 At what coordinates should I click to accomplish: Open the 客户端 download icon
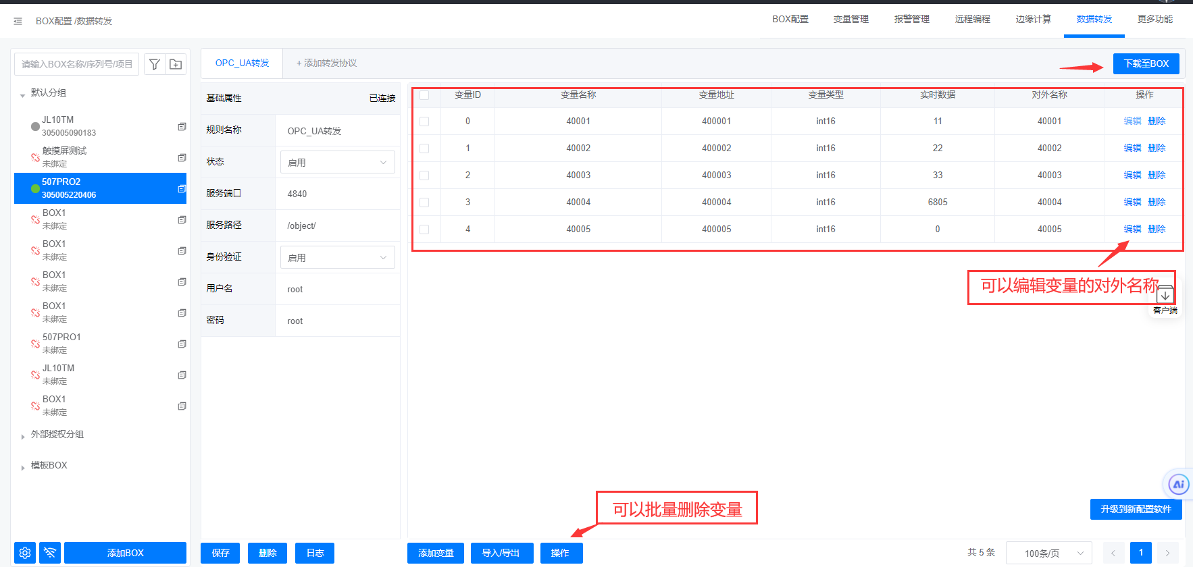(1165, 296)
